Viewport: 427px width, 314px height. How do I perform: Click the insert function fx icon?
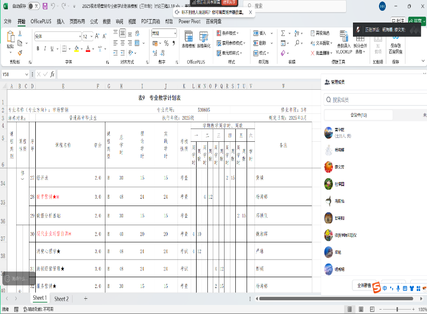(x=52, y=74)
